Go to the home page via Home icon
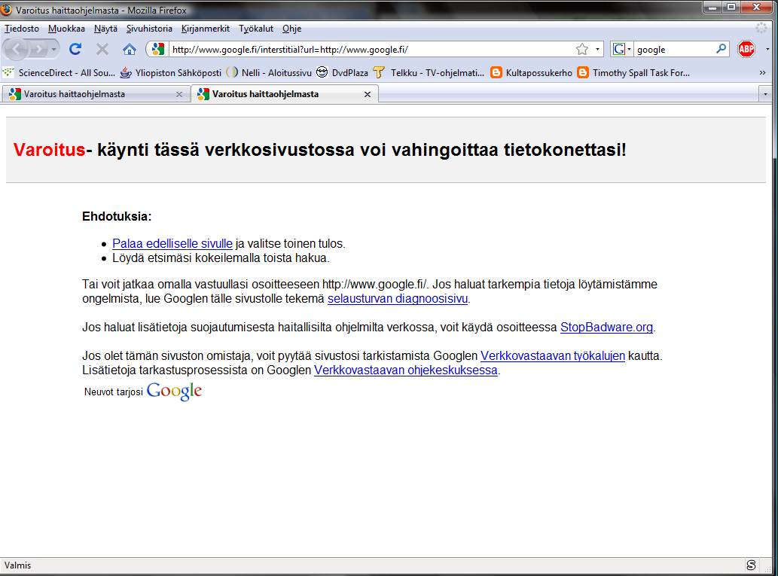The image size is (778, 576). pos(130,48)
